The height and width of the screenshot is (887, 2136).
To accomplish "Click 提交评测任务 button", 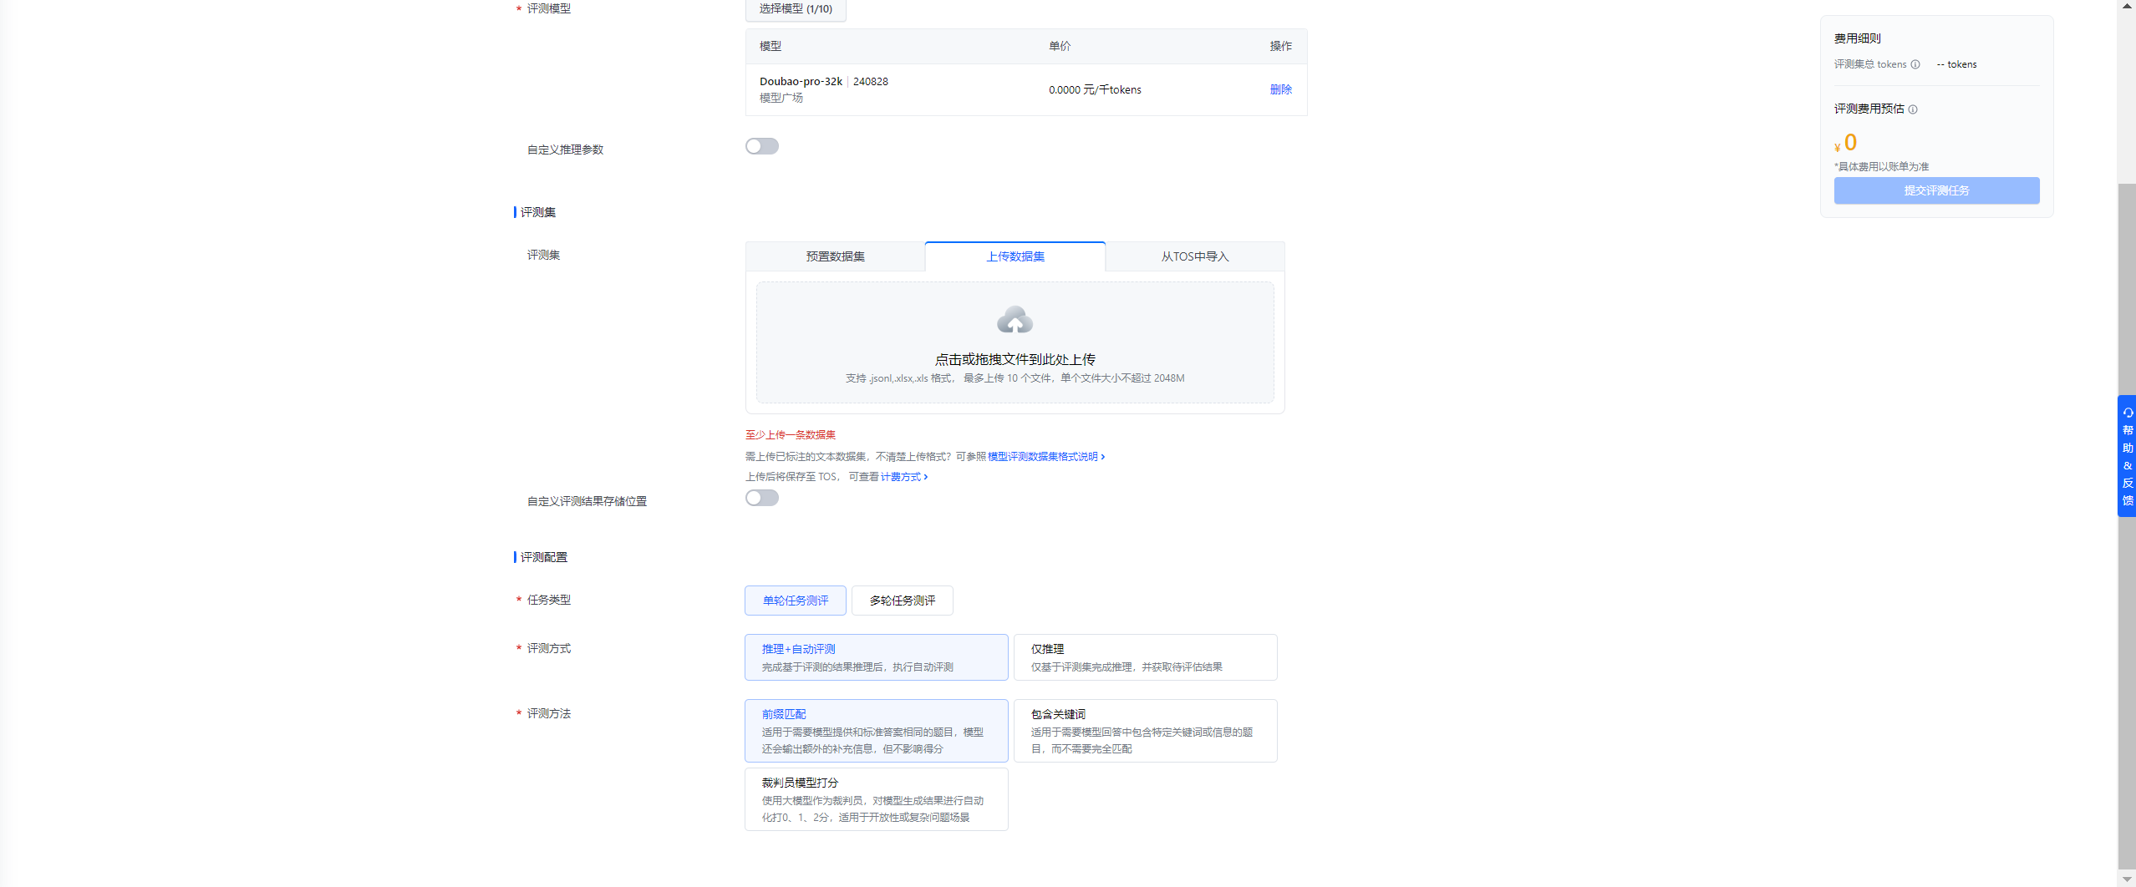I will tap(1936, 190).
